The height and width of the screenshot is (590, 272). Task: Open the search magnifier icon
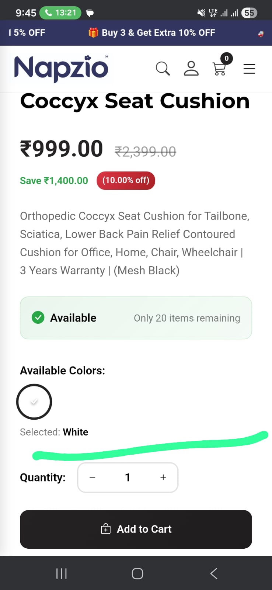pos(163,69)
